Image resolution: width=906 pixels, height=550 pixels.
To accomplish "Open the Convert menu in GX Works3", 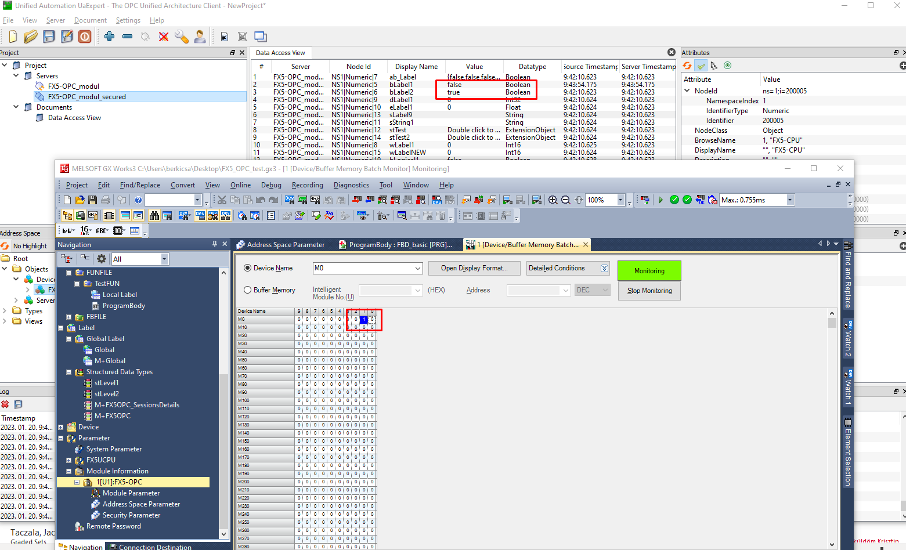I will click(x=183, y=185).
